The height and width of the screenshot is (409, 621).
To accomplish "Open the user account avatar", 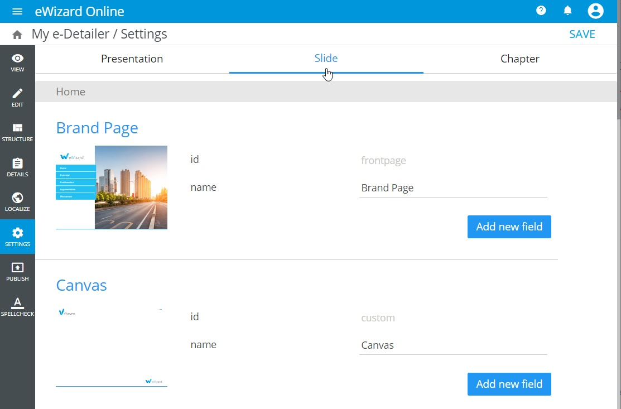I will point(595,11).
